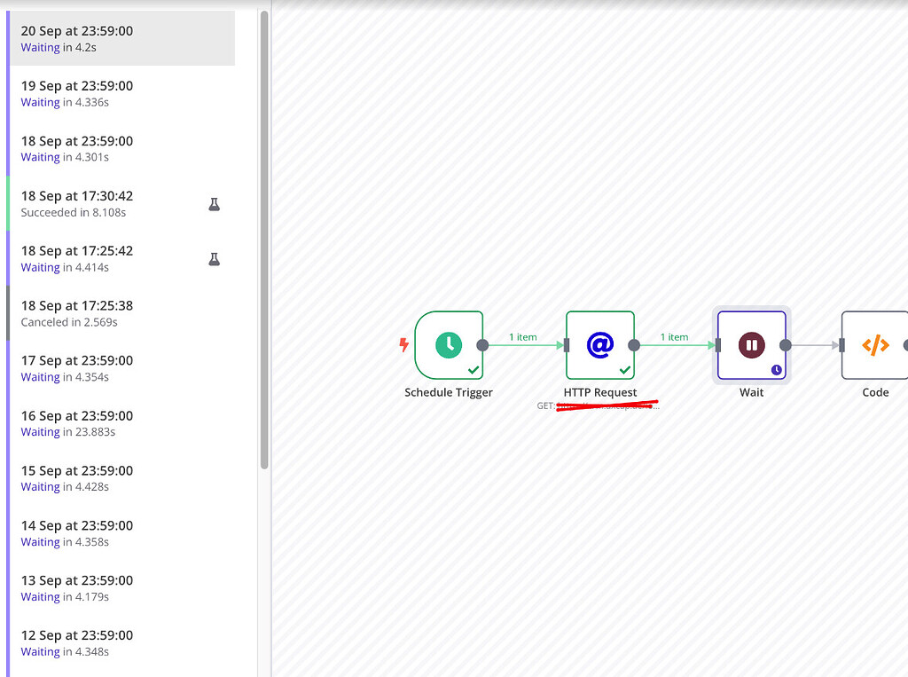
Task: Open the Wait node pause icon
Action: (751, 344)
